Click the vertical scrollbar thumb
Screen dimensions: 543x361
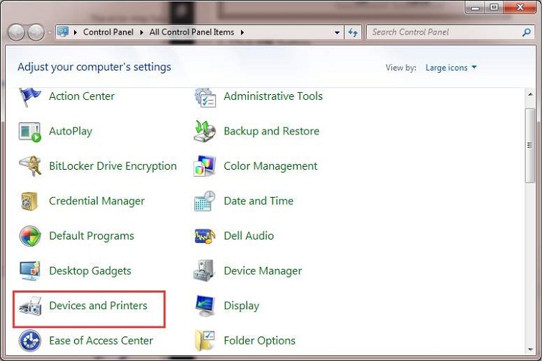530,144
